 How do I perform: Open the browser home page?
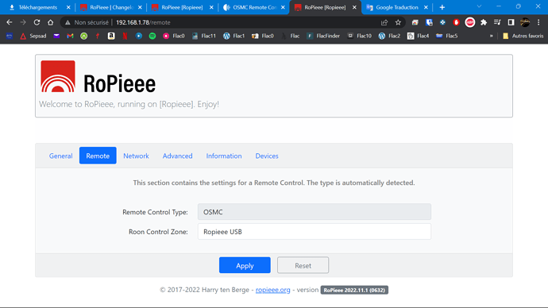[50, 22]
